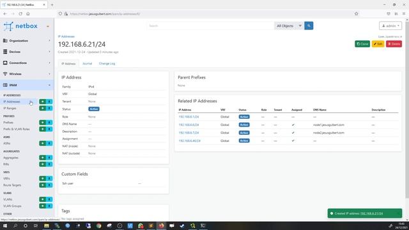Add a new Aggregate
The width and height of the screenshot is (409, 230).
[x=43, y=158]
